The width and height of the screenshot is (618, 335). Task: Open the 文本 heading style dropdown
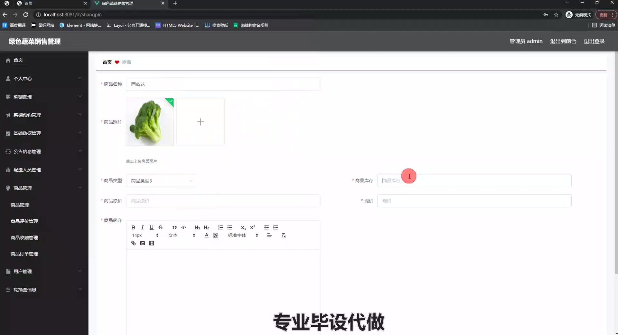coord(182,235)
